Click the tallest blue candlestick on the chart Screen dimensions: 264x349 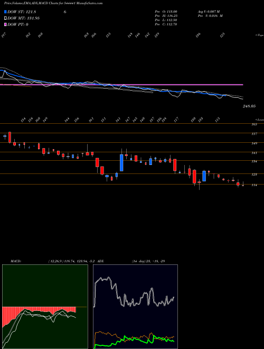[x=121, y=163]
